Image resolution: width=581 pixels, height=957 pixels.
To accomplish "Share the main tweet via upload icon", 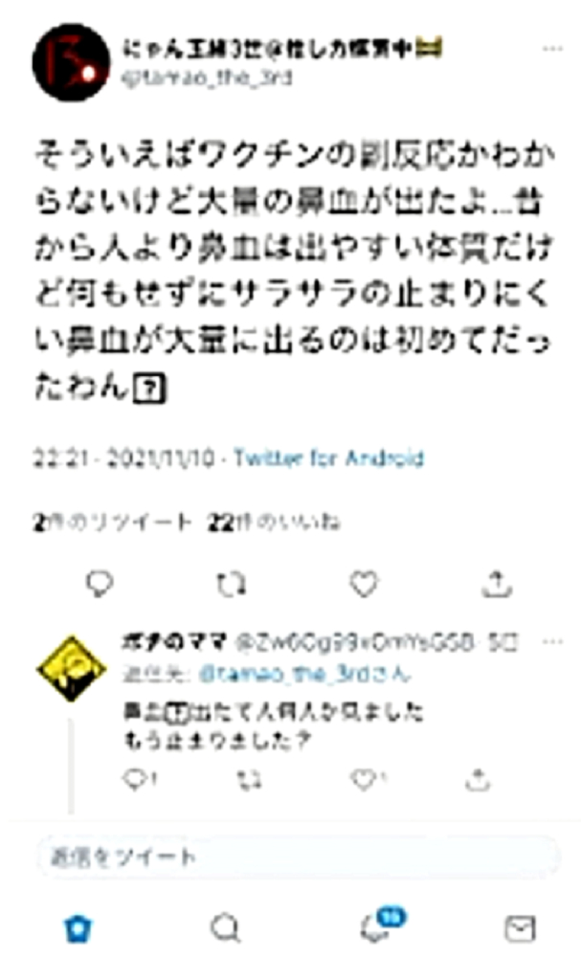I will (x=497, y=584).
